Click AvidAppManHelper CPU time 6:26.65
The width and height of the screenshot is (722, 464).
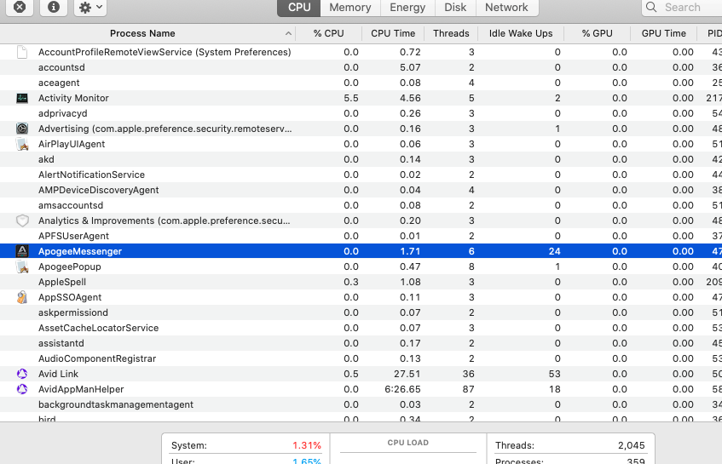[x=402, y=389]
